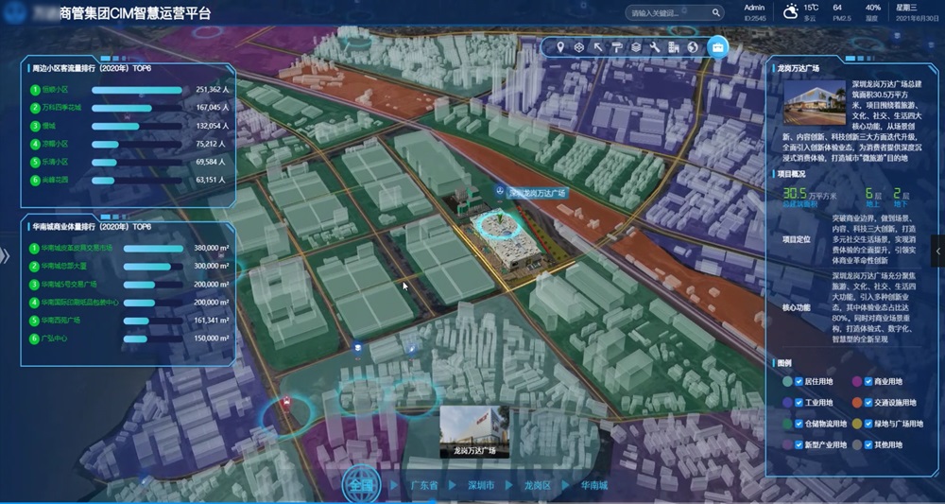Expand the collapsed left side panel arrow
The width and height of the screenshot is (945, 504).
click(5, 255)
